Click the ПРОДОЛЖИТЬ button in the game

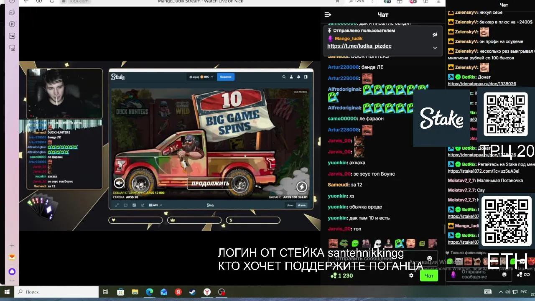(x=210, y=184)
